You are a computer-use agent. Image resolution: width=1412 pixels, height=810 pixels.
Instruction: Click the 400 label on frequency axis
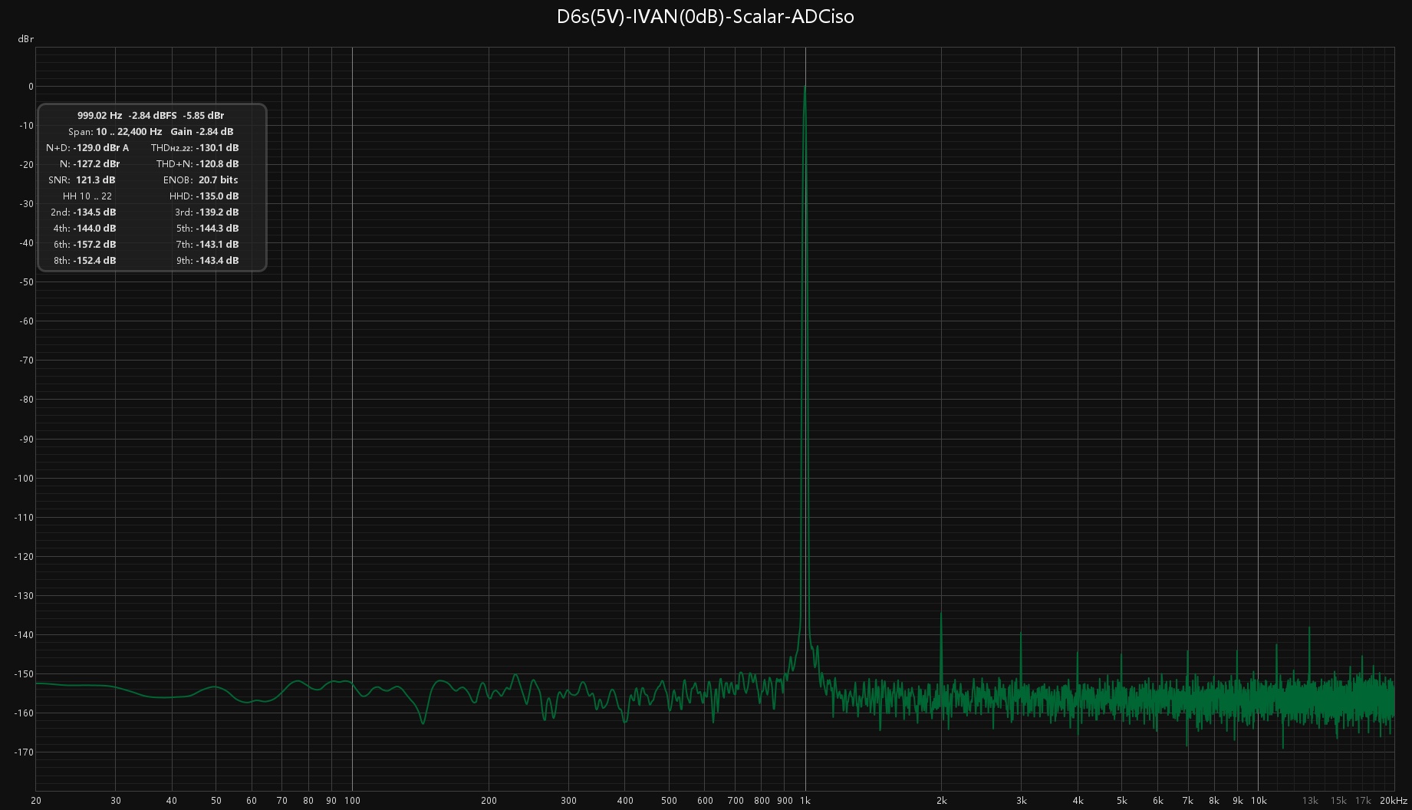[x=625, y=801]
